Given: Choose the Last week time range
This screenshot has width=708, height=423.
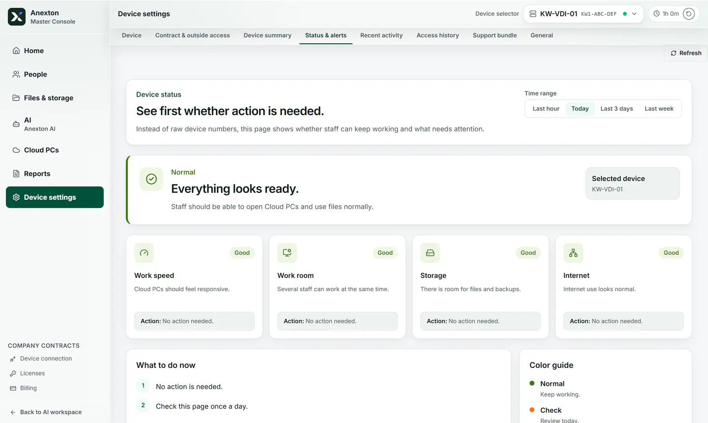Looking at the screenshot, I should [659, 109].
